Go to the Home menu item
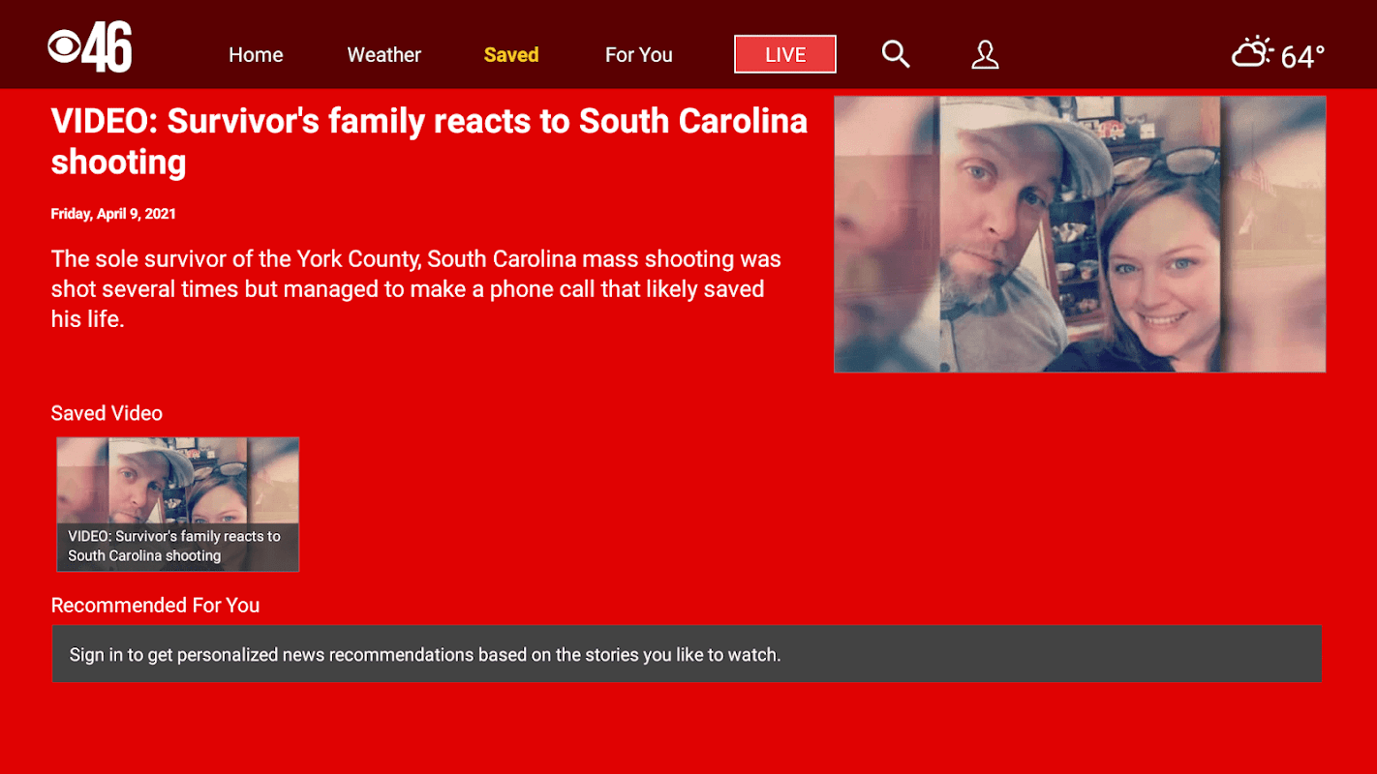This screenshot has width=1377, height=774. 256,55
